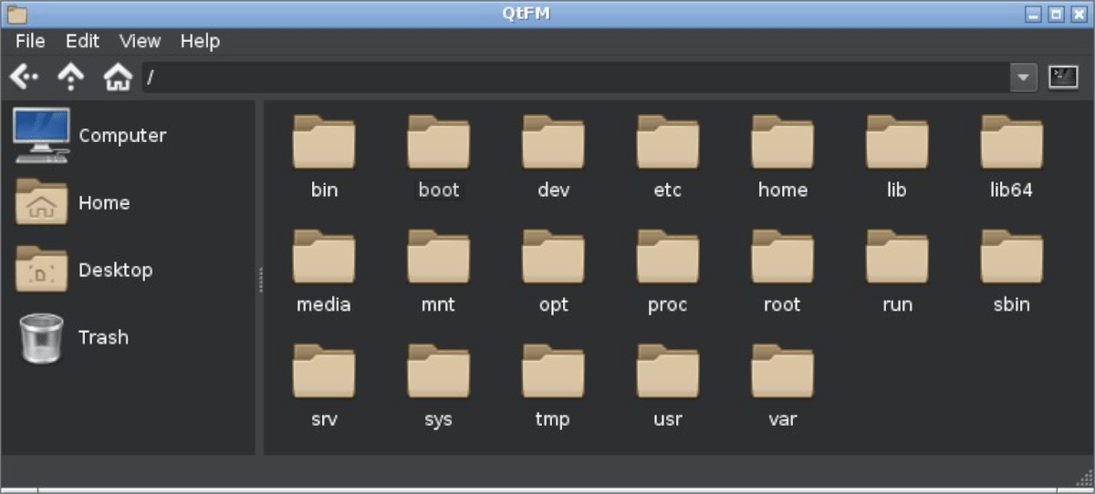Select the sys folder icon
Viewport: 1095px width, 494px height.
439,372
